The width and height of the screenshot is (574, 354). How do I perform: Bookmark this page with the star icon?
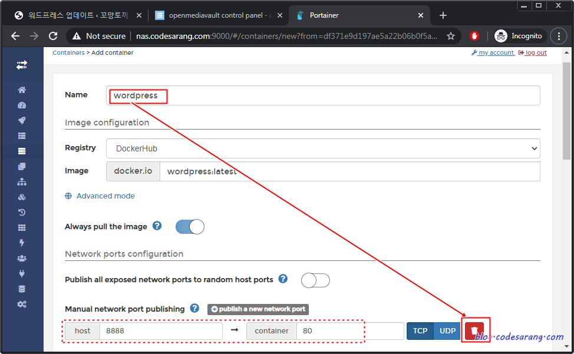click(451, 36)
